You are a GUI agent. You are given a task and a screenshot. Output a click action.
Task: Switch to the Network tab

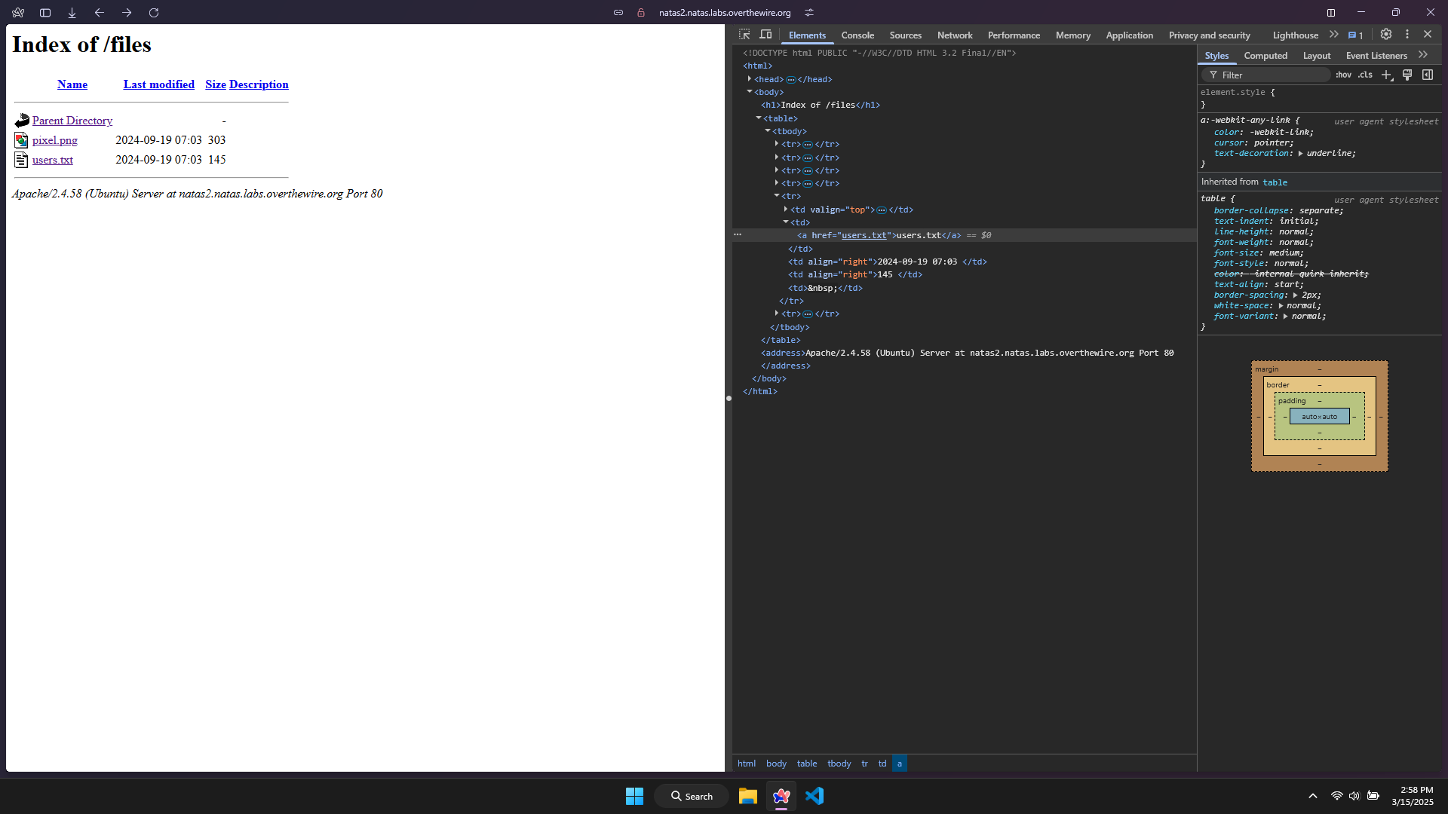point(955,35)
